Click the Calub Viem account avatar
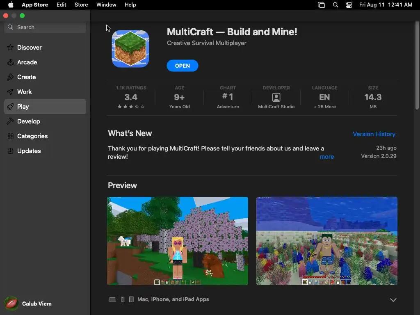Viewport: 420px width, 315px height. click(x=11, y=304)
